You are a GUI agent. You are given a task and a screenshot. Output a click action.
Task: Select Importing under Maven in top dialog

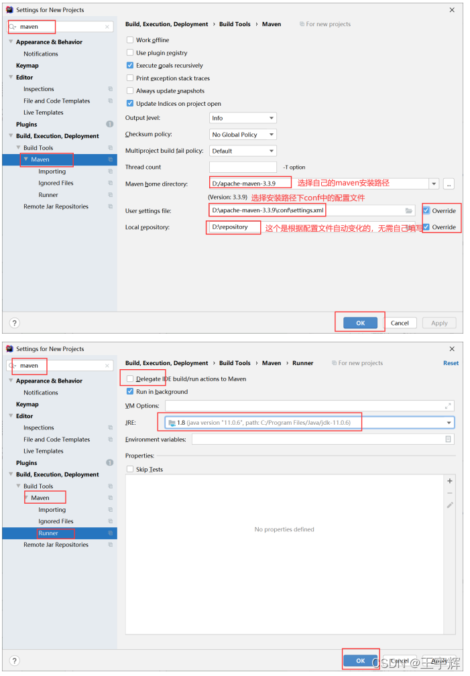click(x=52, y=171)
